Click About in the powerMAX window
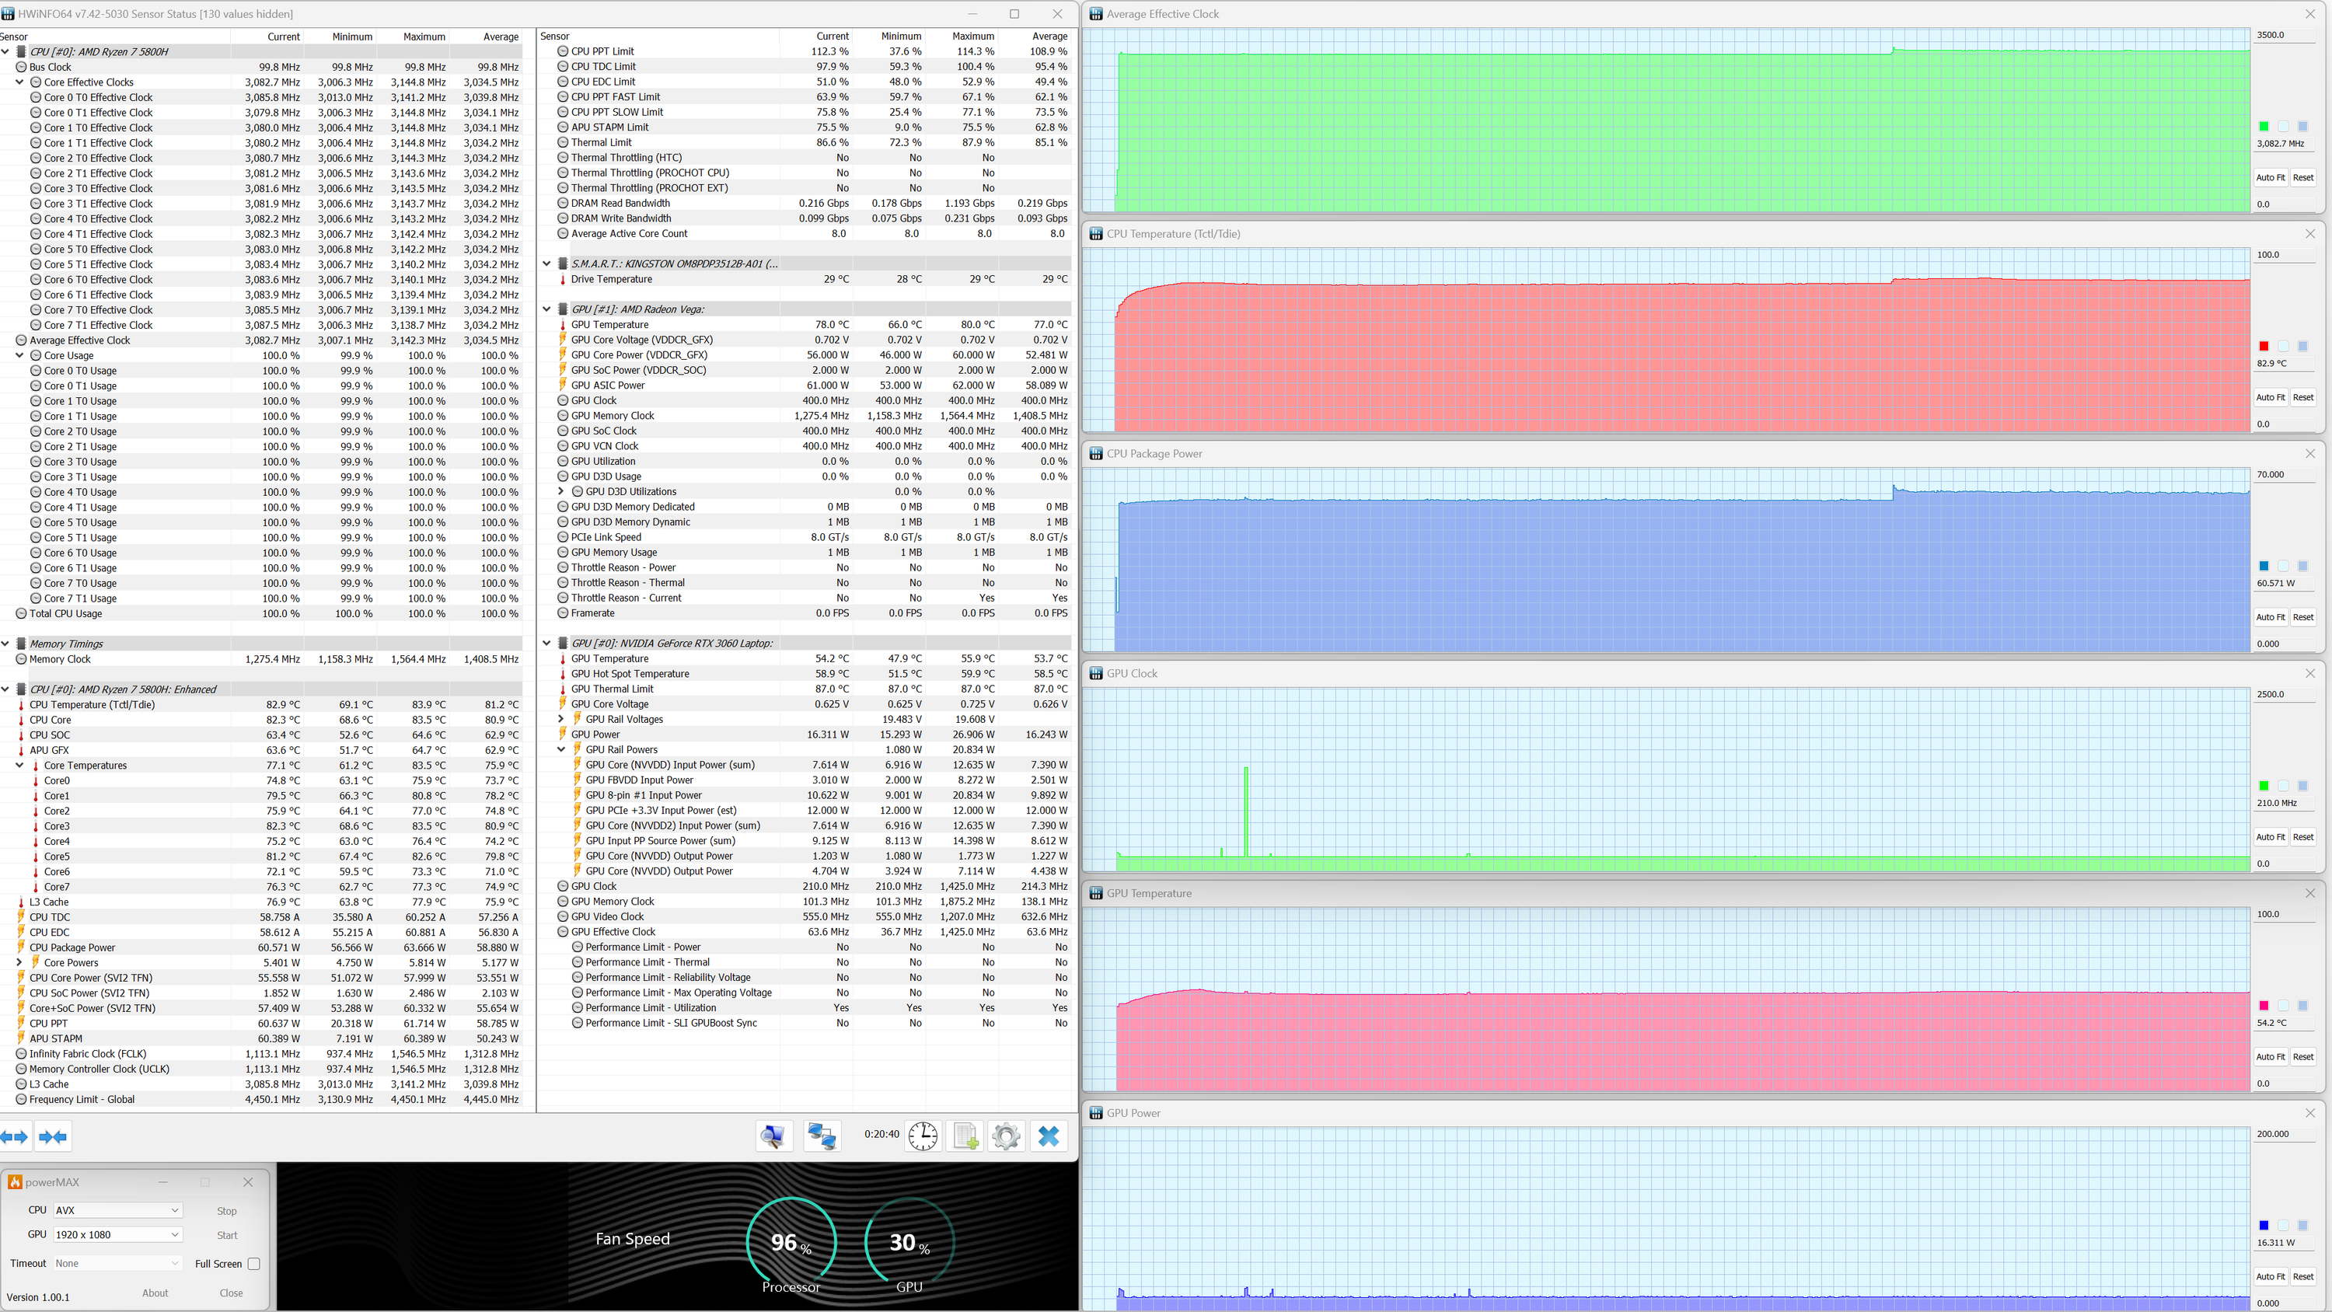Screen dimensions: 2332x1312 point(155,1293)
